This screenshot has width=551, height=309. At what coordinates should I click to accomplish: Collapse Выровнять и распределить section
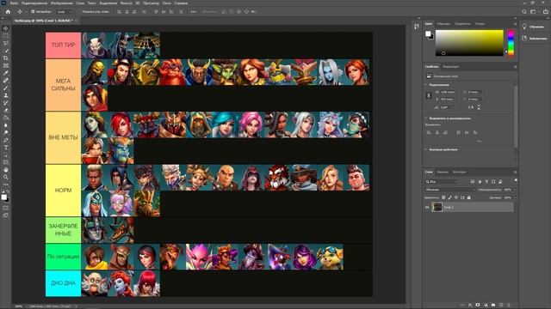[x=427, y=118]
